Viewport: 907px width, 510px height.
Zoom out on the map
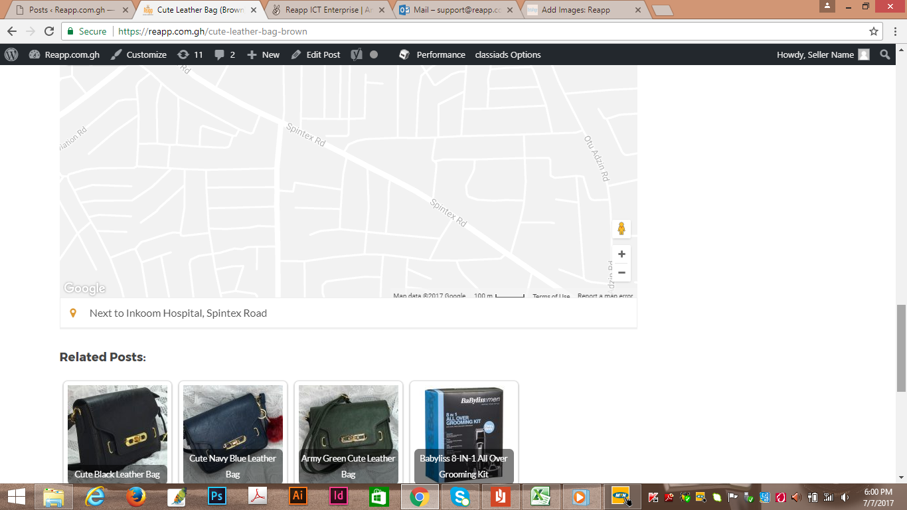621,272
